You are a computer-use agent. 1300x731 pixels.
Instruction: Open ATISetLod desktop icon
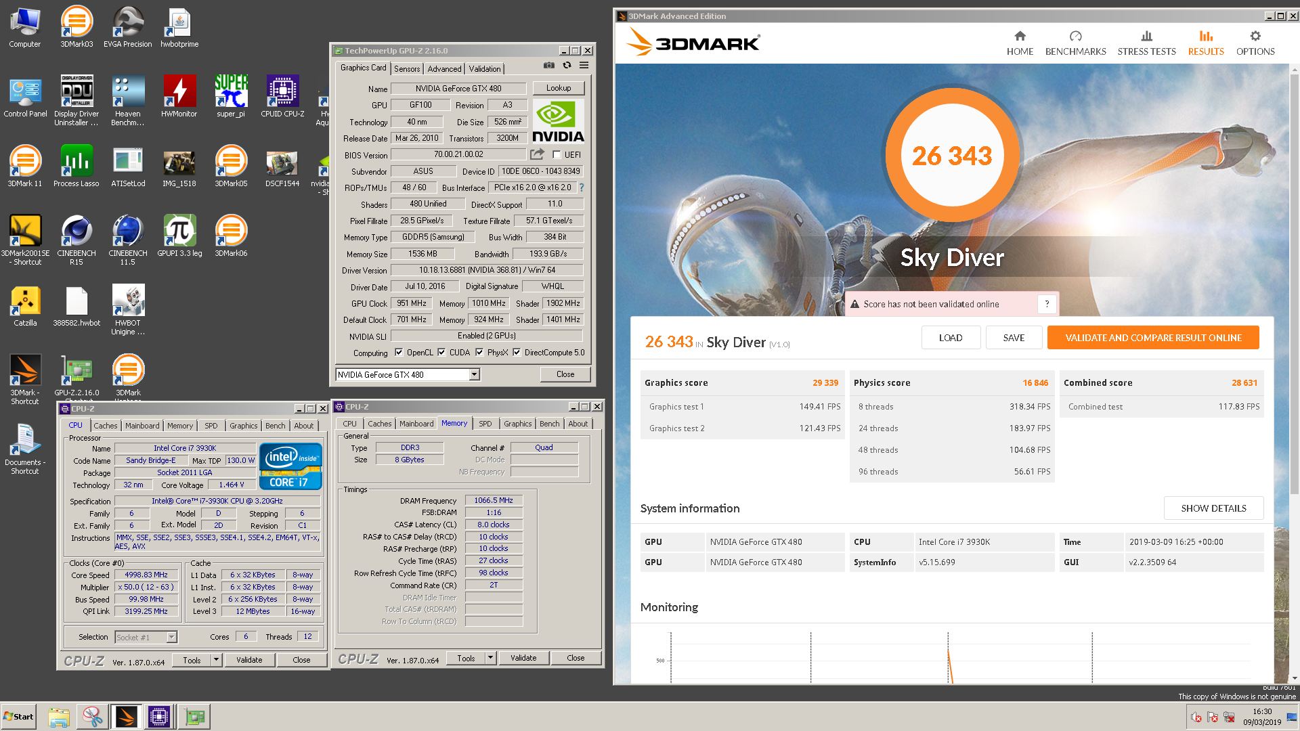(128, 166)
